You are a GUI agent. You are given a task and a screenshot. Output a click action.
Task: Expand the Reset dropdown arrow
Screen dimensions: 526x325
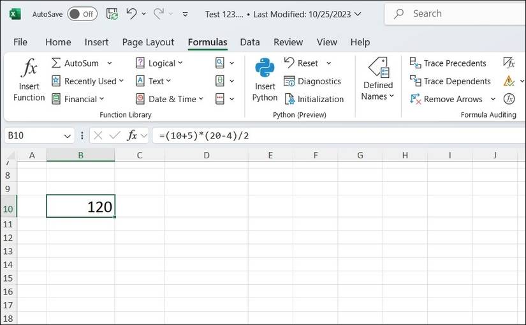point(329,63)
